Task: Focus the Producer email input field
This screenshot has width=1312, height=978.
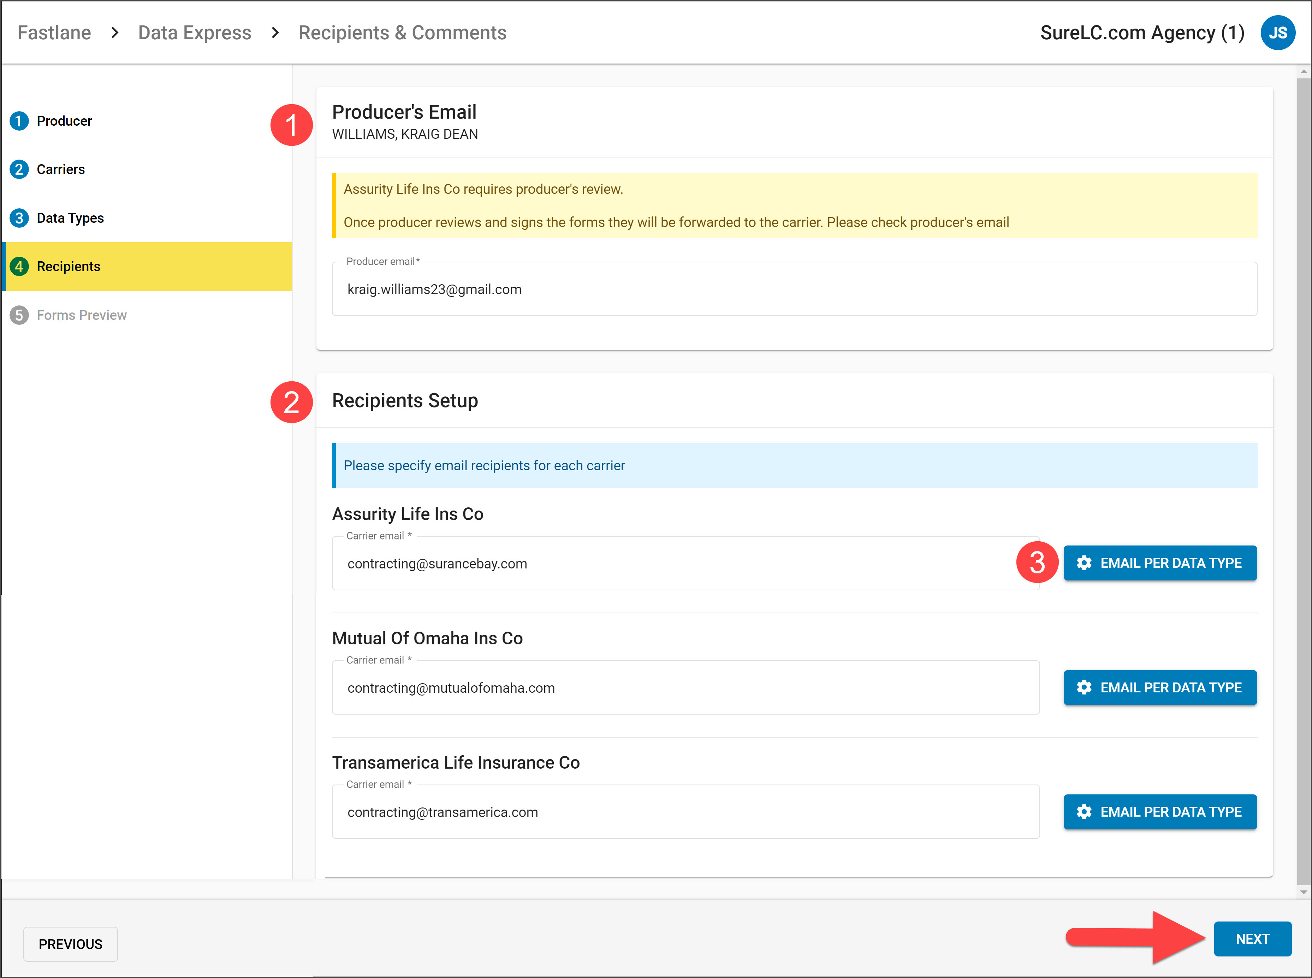Action: point(795,289)
